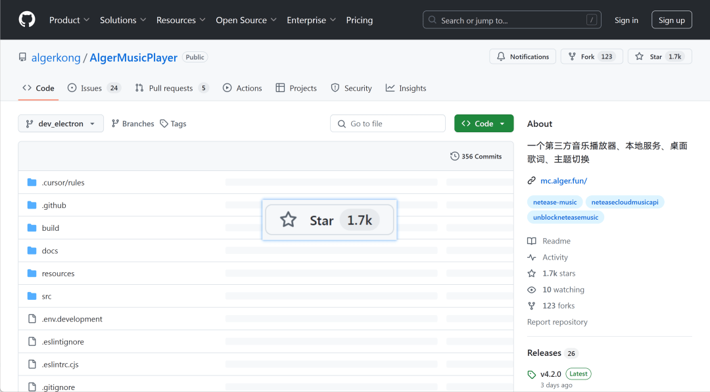Click the folder icon beside src
710x392 pixels.
click(32, 295)
